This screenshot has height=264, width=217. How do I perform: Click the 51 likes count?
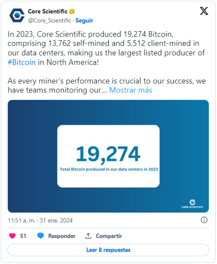[23, 236]
